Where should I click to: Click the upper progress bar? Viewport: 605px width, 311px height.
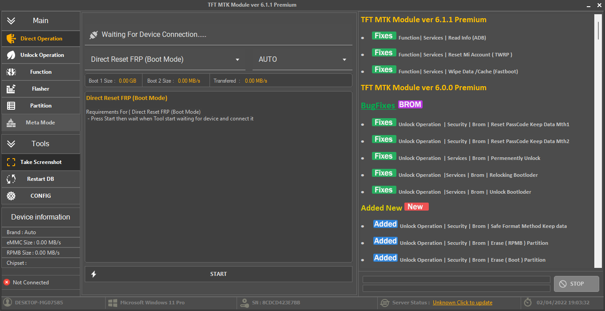point(456,279)
